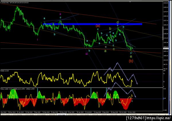
Task: Expand the GOLD,Daily chart title arrow
Action: (x=1, y=3)
